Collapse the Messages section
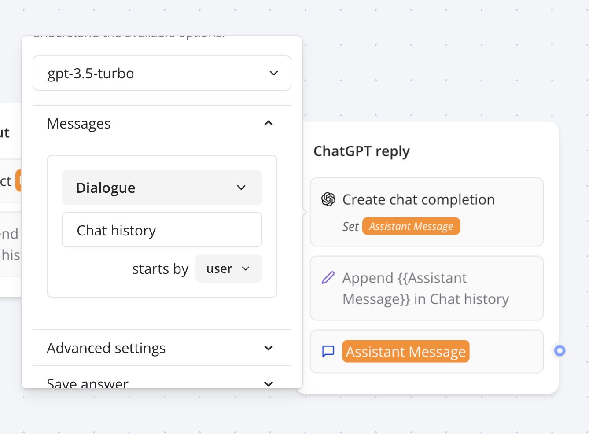This screenshot has width=589, height=434. point(268,123)
